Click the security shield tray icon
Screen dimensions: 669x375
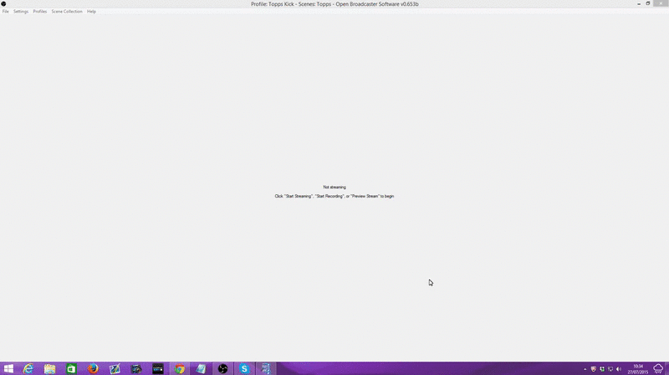[594, 369]
